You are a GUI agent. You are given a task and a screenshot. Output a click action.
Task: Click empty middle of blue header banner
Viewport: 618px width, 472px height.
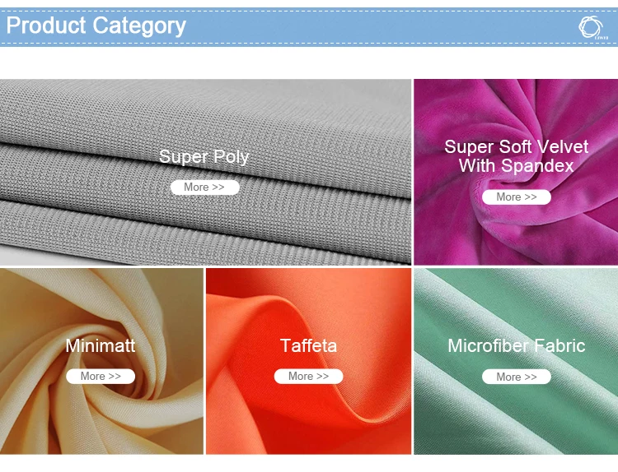click(x=371, y=26)
